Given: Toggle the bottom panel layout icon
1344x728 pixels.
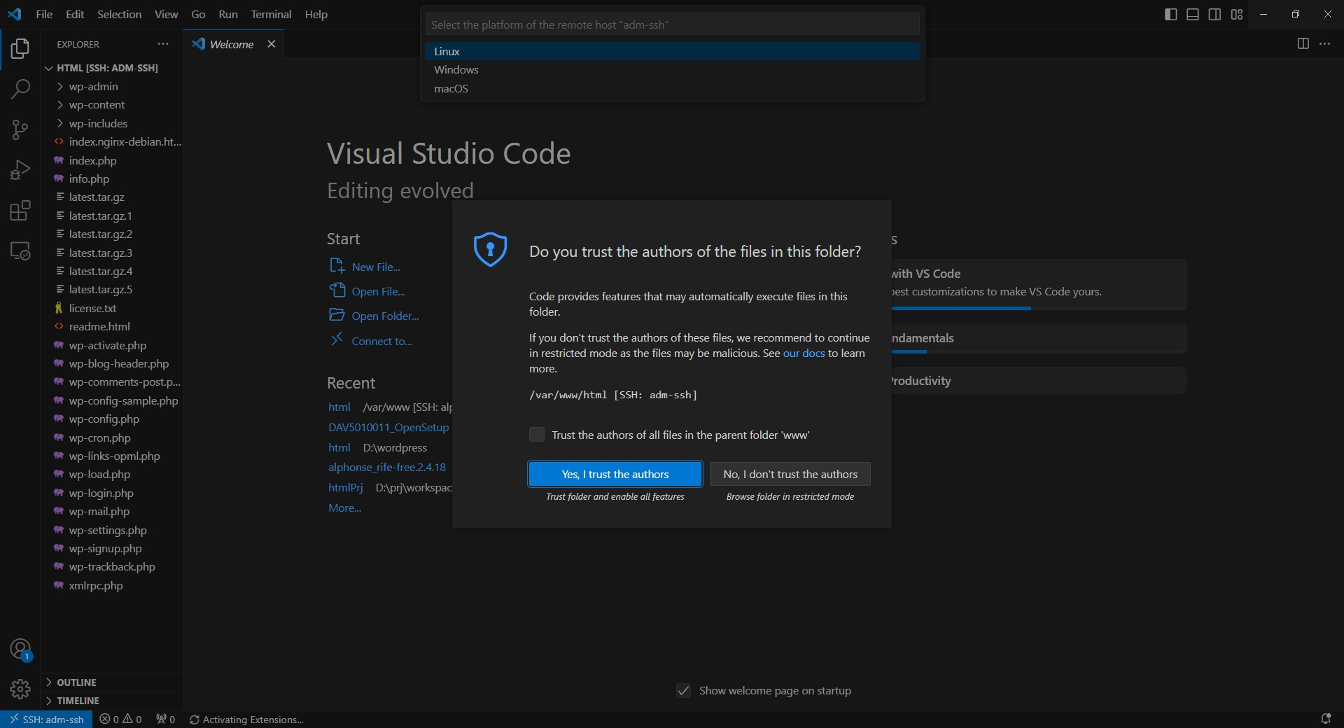Looking at the screenshot, I should tap(1193, 15).
